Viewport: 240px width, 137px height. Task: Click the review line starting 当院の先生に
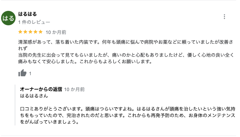[126, 55]
